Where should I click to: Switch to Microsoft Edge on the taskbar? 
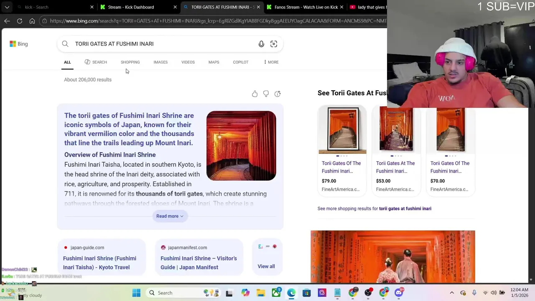(291, 293)
